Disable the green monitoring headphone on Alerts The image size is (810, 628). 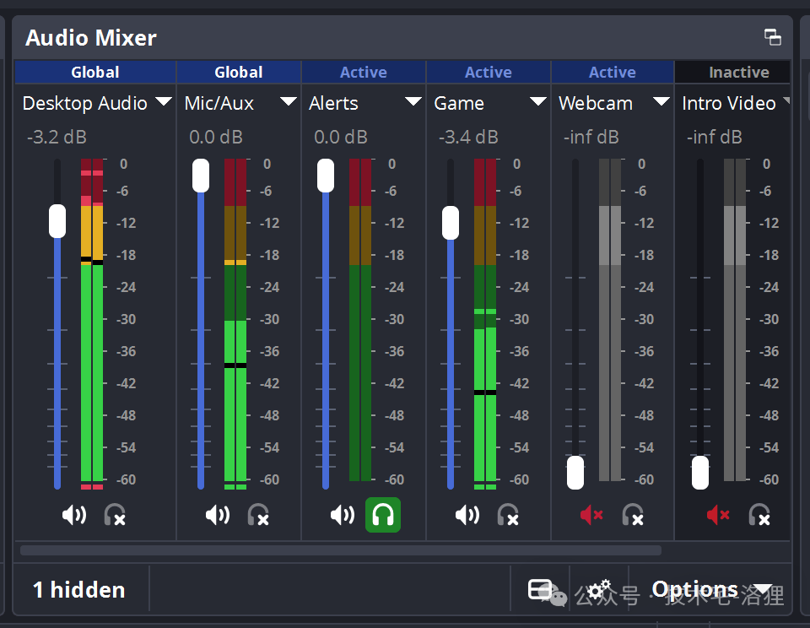click(383, 515)
